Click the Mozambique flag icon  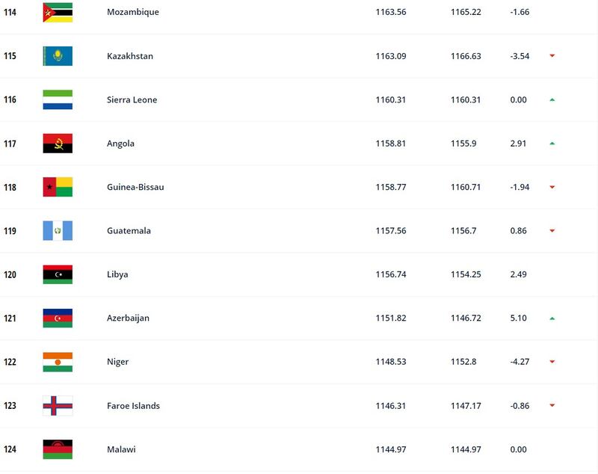(x=58, y=13)
